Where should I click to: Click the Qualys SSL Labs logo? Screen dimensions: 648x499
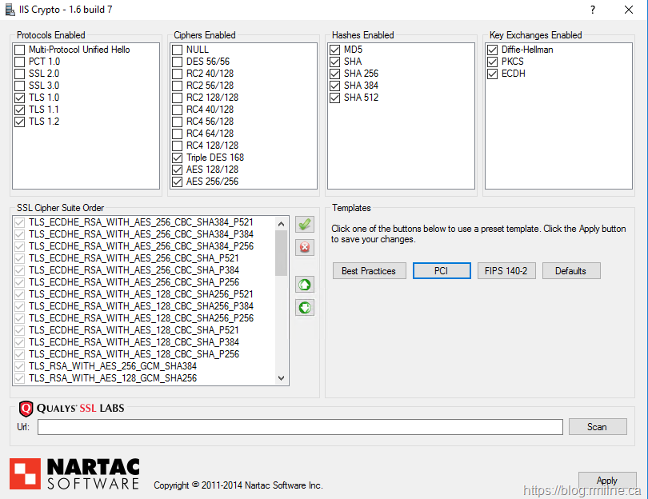[x=71, y=409]
